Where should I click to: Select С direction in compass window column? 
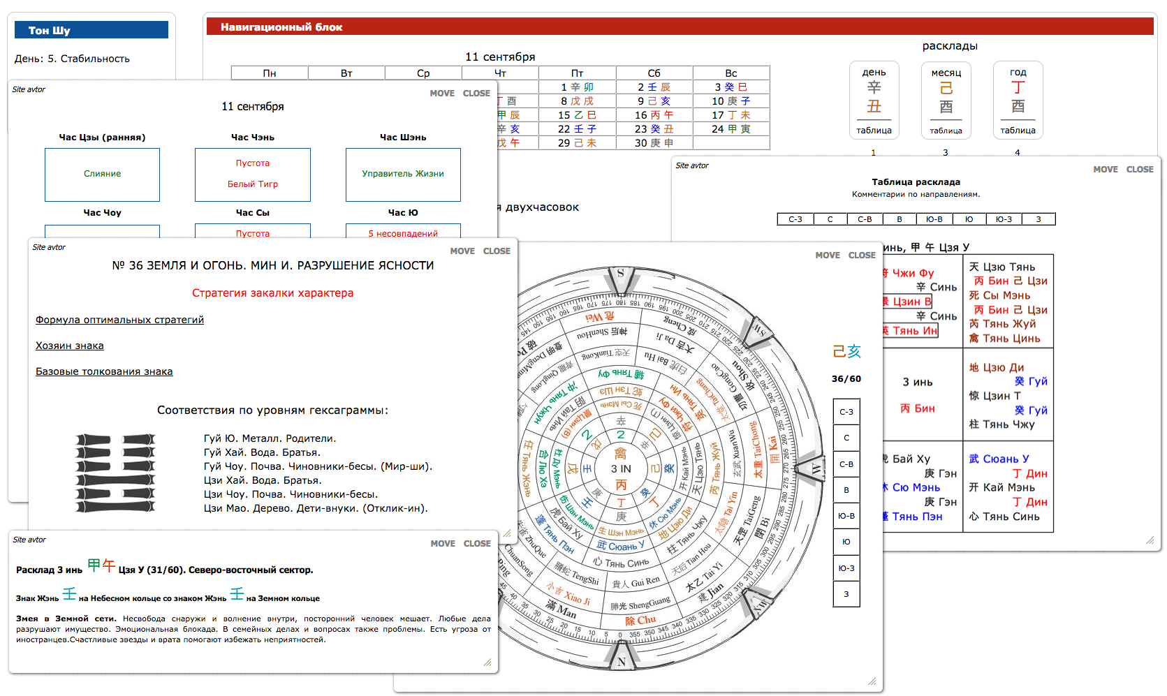pyautogui.click(x=846, y=438)
